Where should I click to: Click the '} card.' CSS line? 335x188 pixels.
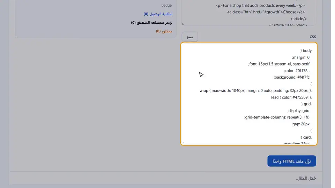(x=306, y=137)
